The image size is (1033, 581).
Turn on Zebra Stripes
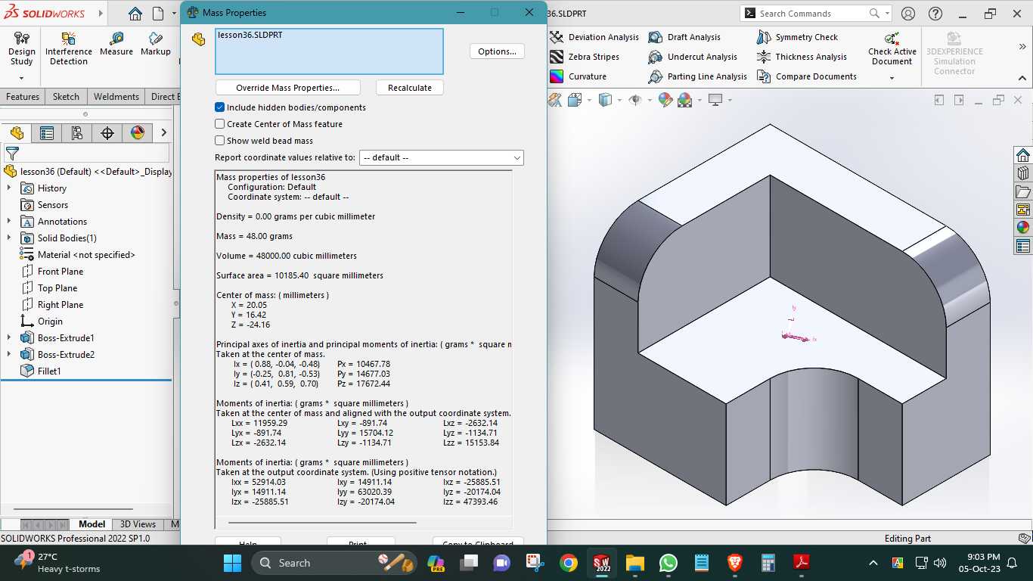[x=585, y=57]
